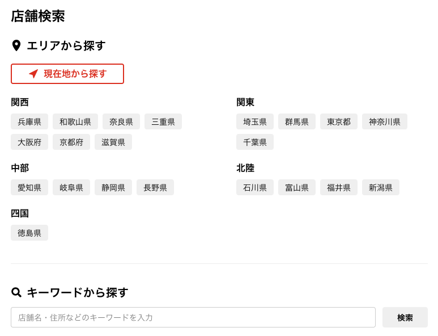Click the location pin icon
Screen dimensions: 438x336
tap(16, 46)
